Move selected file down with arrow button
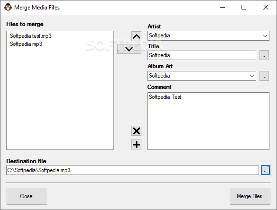This screenshot has height=210, width=277. (x=129, y=49)
